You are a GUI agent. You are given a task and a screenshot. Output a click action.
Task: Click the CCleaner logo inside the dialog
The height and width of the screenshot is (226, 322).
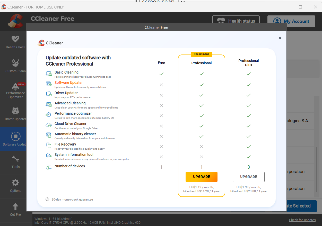click(50, 43)
